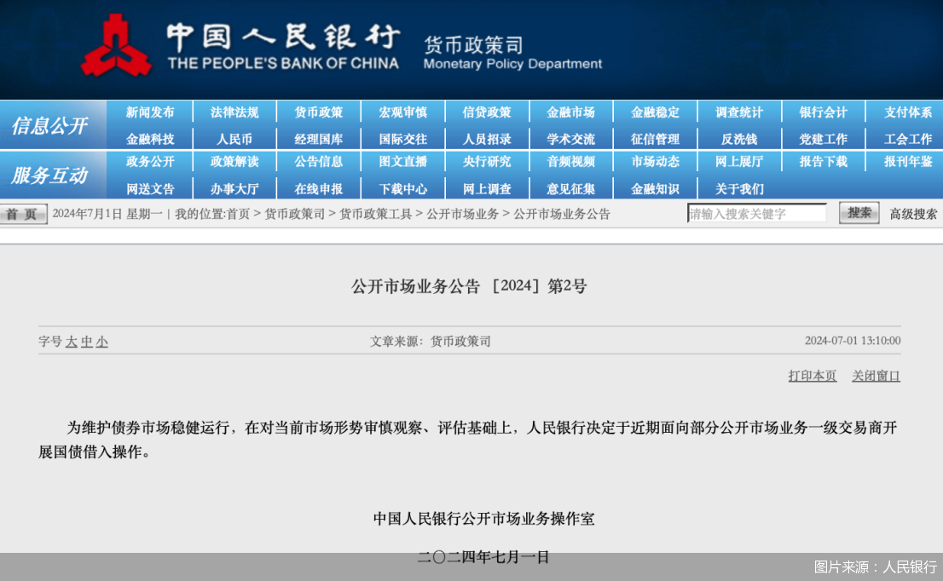The width and height of the screenshot is (943, 581).
Task: Click the 服务互动 section header
Action: (50, 175)
